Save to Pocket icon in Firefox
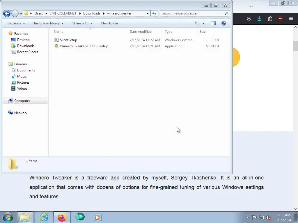298x223 pixels. (249, 19)
